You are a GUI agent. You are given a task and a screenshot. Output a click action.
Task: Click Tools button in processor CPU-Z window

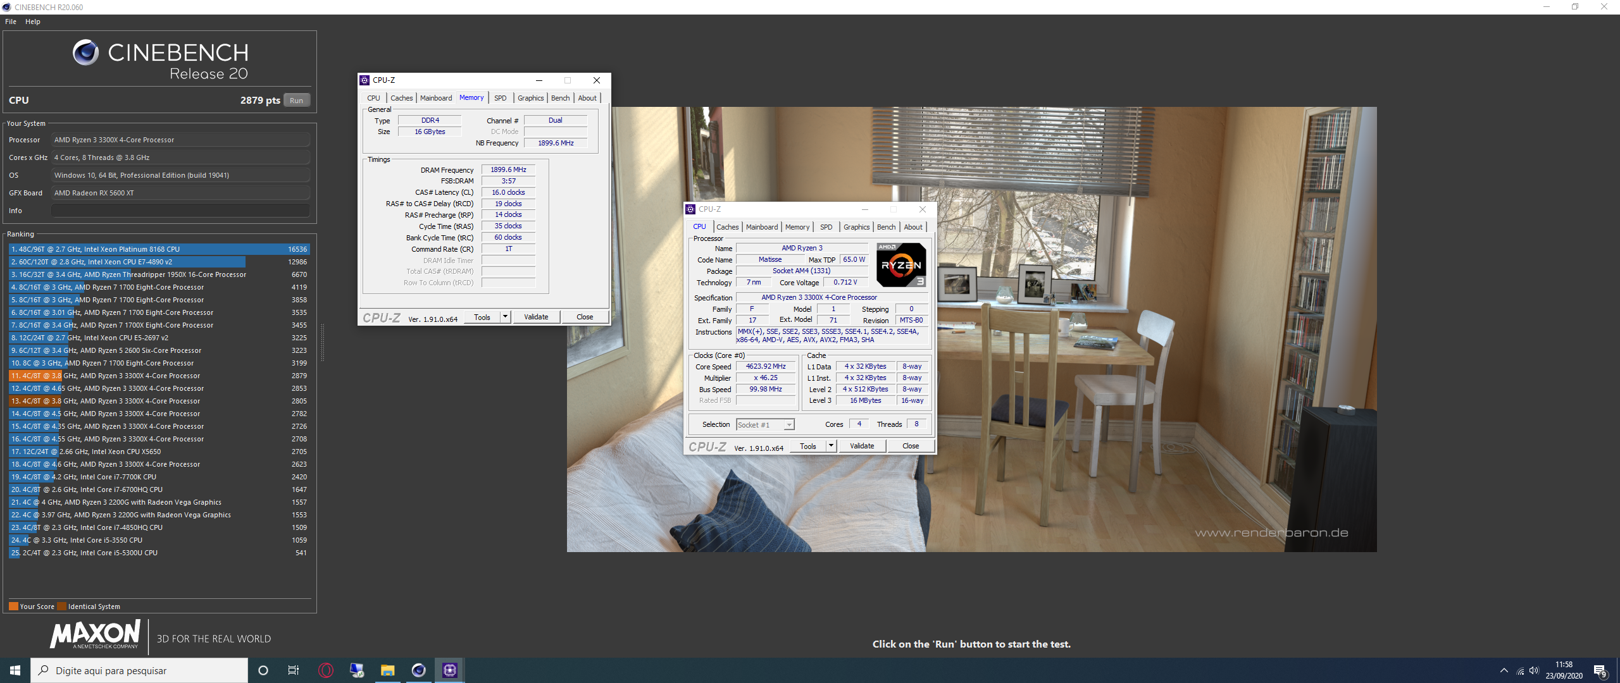click(x=808, y=446)
